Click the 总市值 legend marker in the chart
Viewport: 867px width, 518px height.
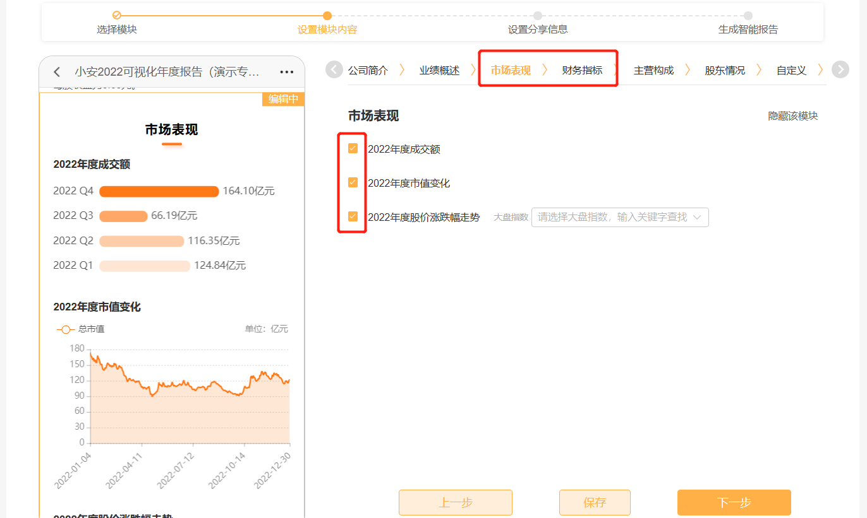[x=66, y=329]
